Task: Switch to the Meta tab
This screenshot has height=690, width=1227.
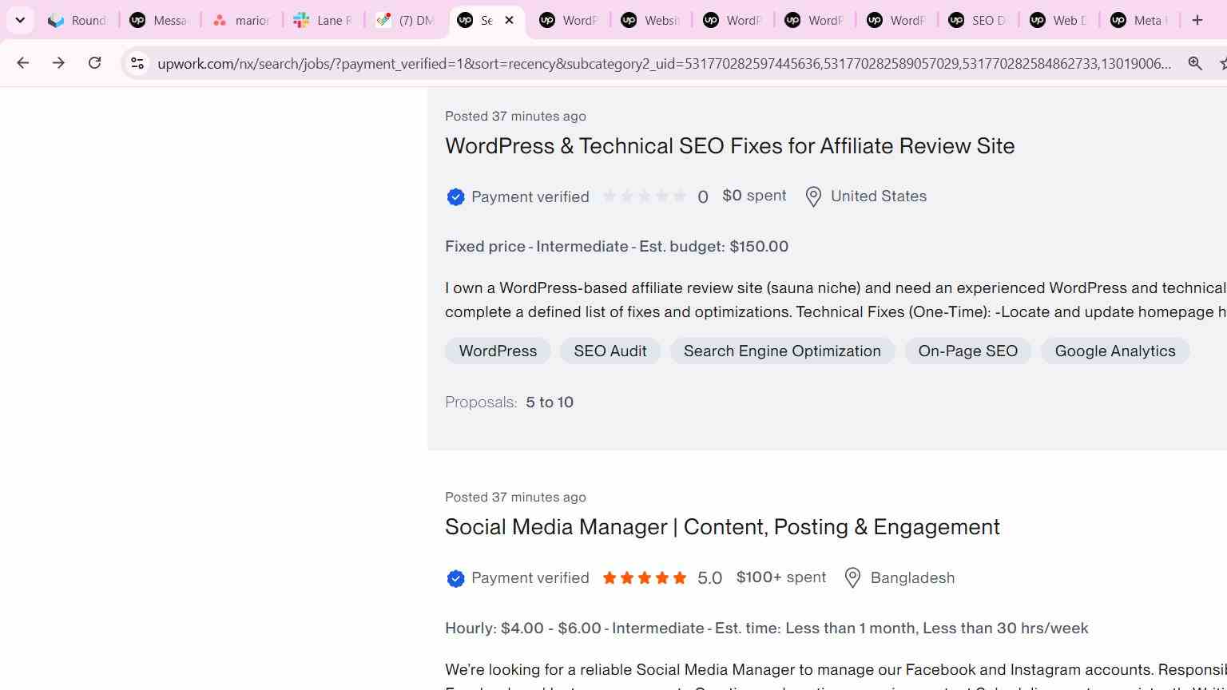Action: (x=1139, y=20)
